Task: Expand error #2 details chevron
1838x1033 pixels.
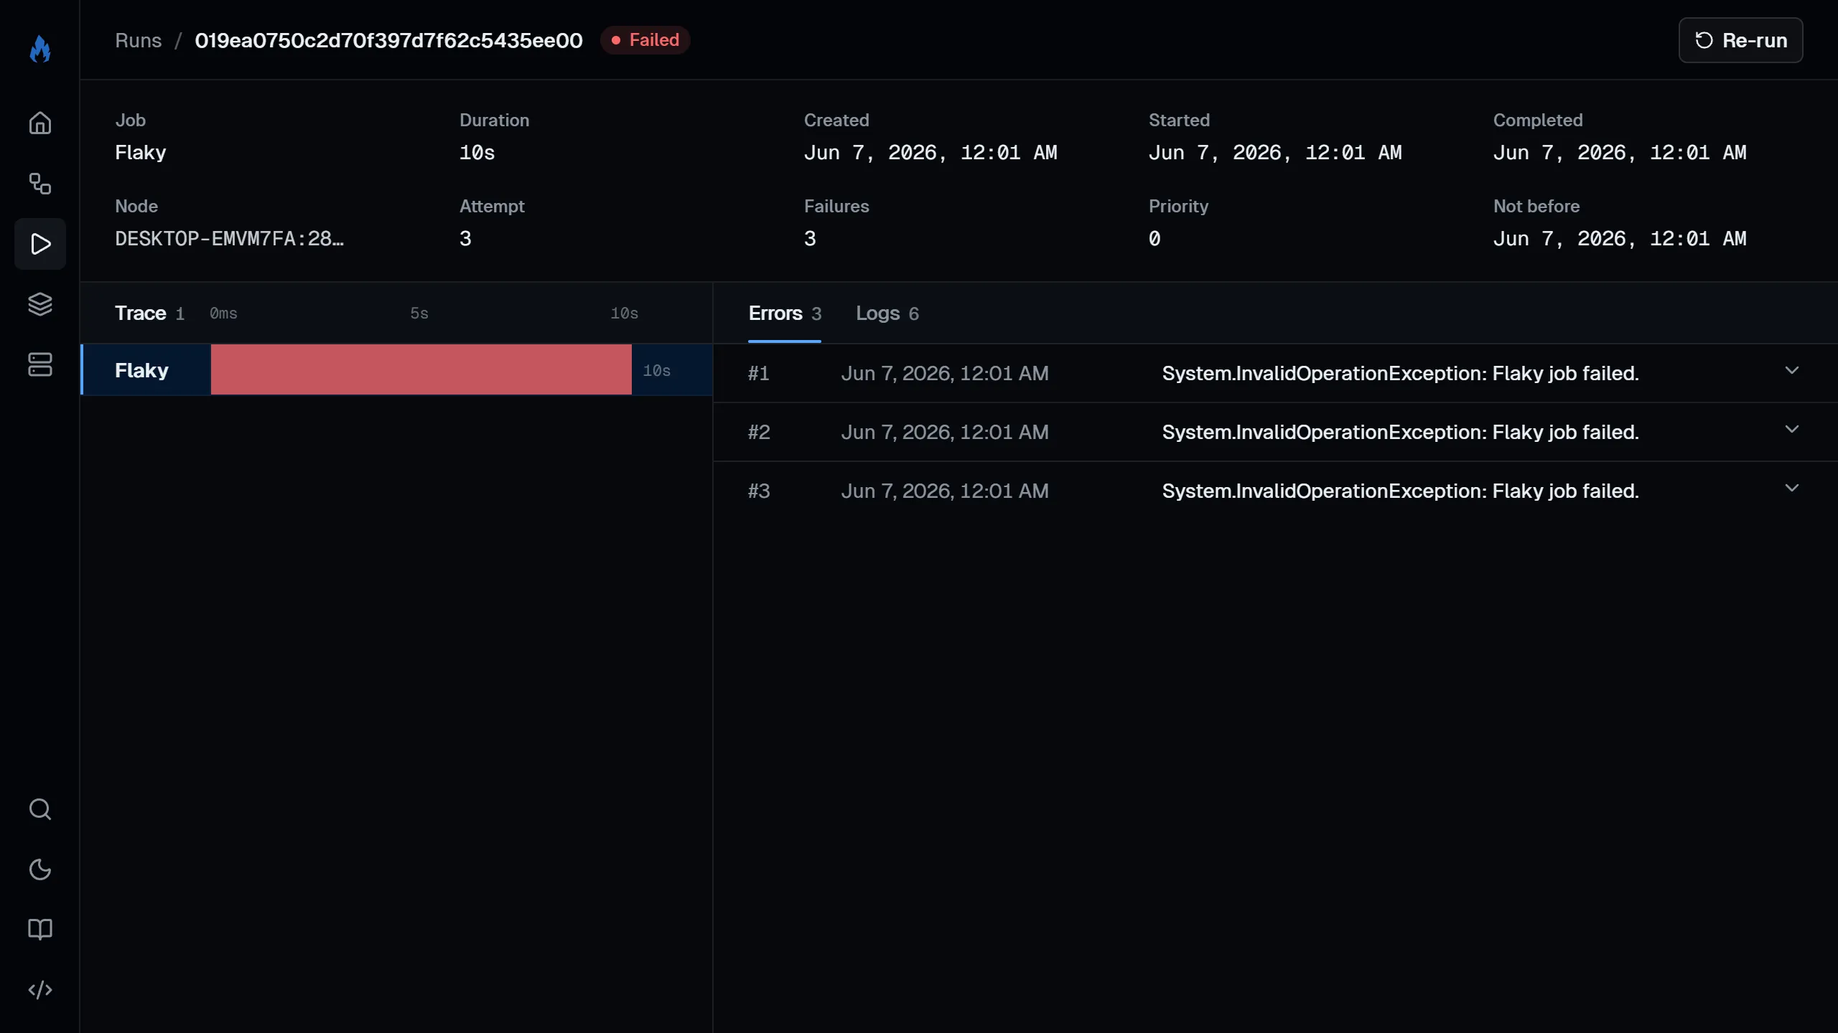Action: (x=1792, y=429)
